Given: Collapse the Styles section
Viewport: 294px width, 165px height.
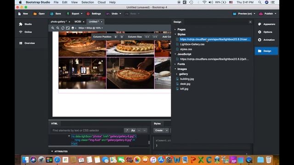Looking at the screenshot, I should 175,34.
